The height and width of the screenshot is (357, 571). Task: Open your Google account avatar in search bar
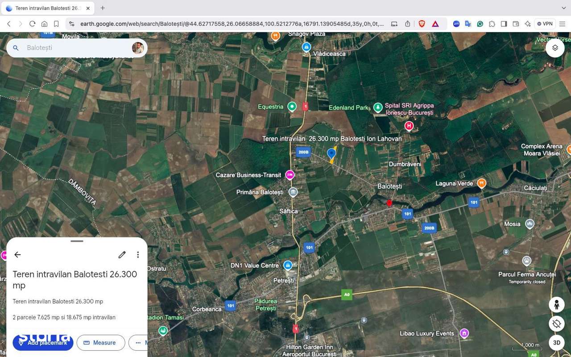[x=138, y=48]
